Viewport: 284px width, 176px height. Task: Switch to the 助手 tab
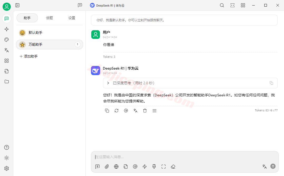(x=27, y=18)
